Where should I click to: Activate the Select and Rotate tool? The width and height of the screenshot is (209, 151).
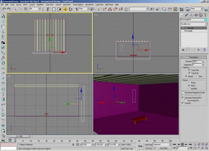click(x=70, y=9)
